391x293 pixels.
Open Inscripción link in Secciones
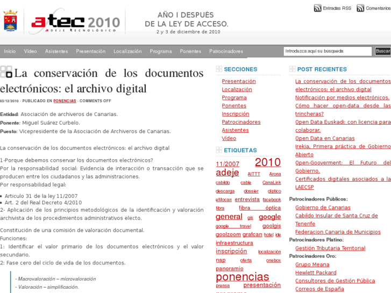click(236, 114)
